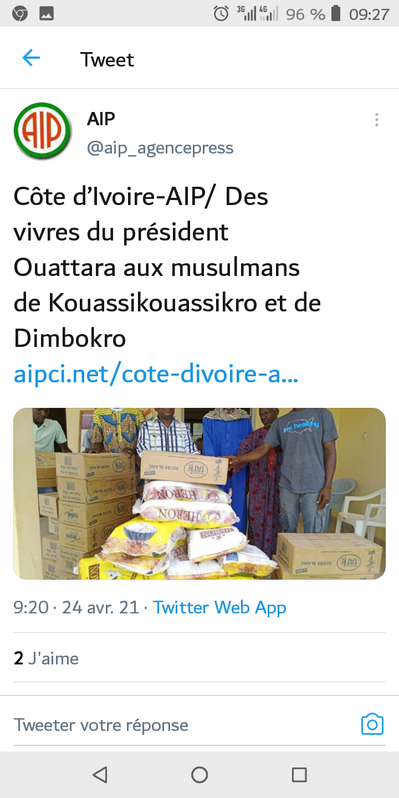The width and height of the screenshot is (399, 798).
Task: Tap the Chrome icon in status bar
Action: click(20, 13)
